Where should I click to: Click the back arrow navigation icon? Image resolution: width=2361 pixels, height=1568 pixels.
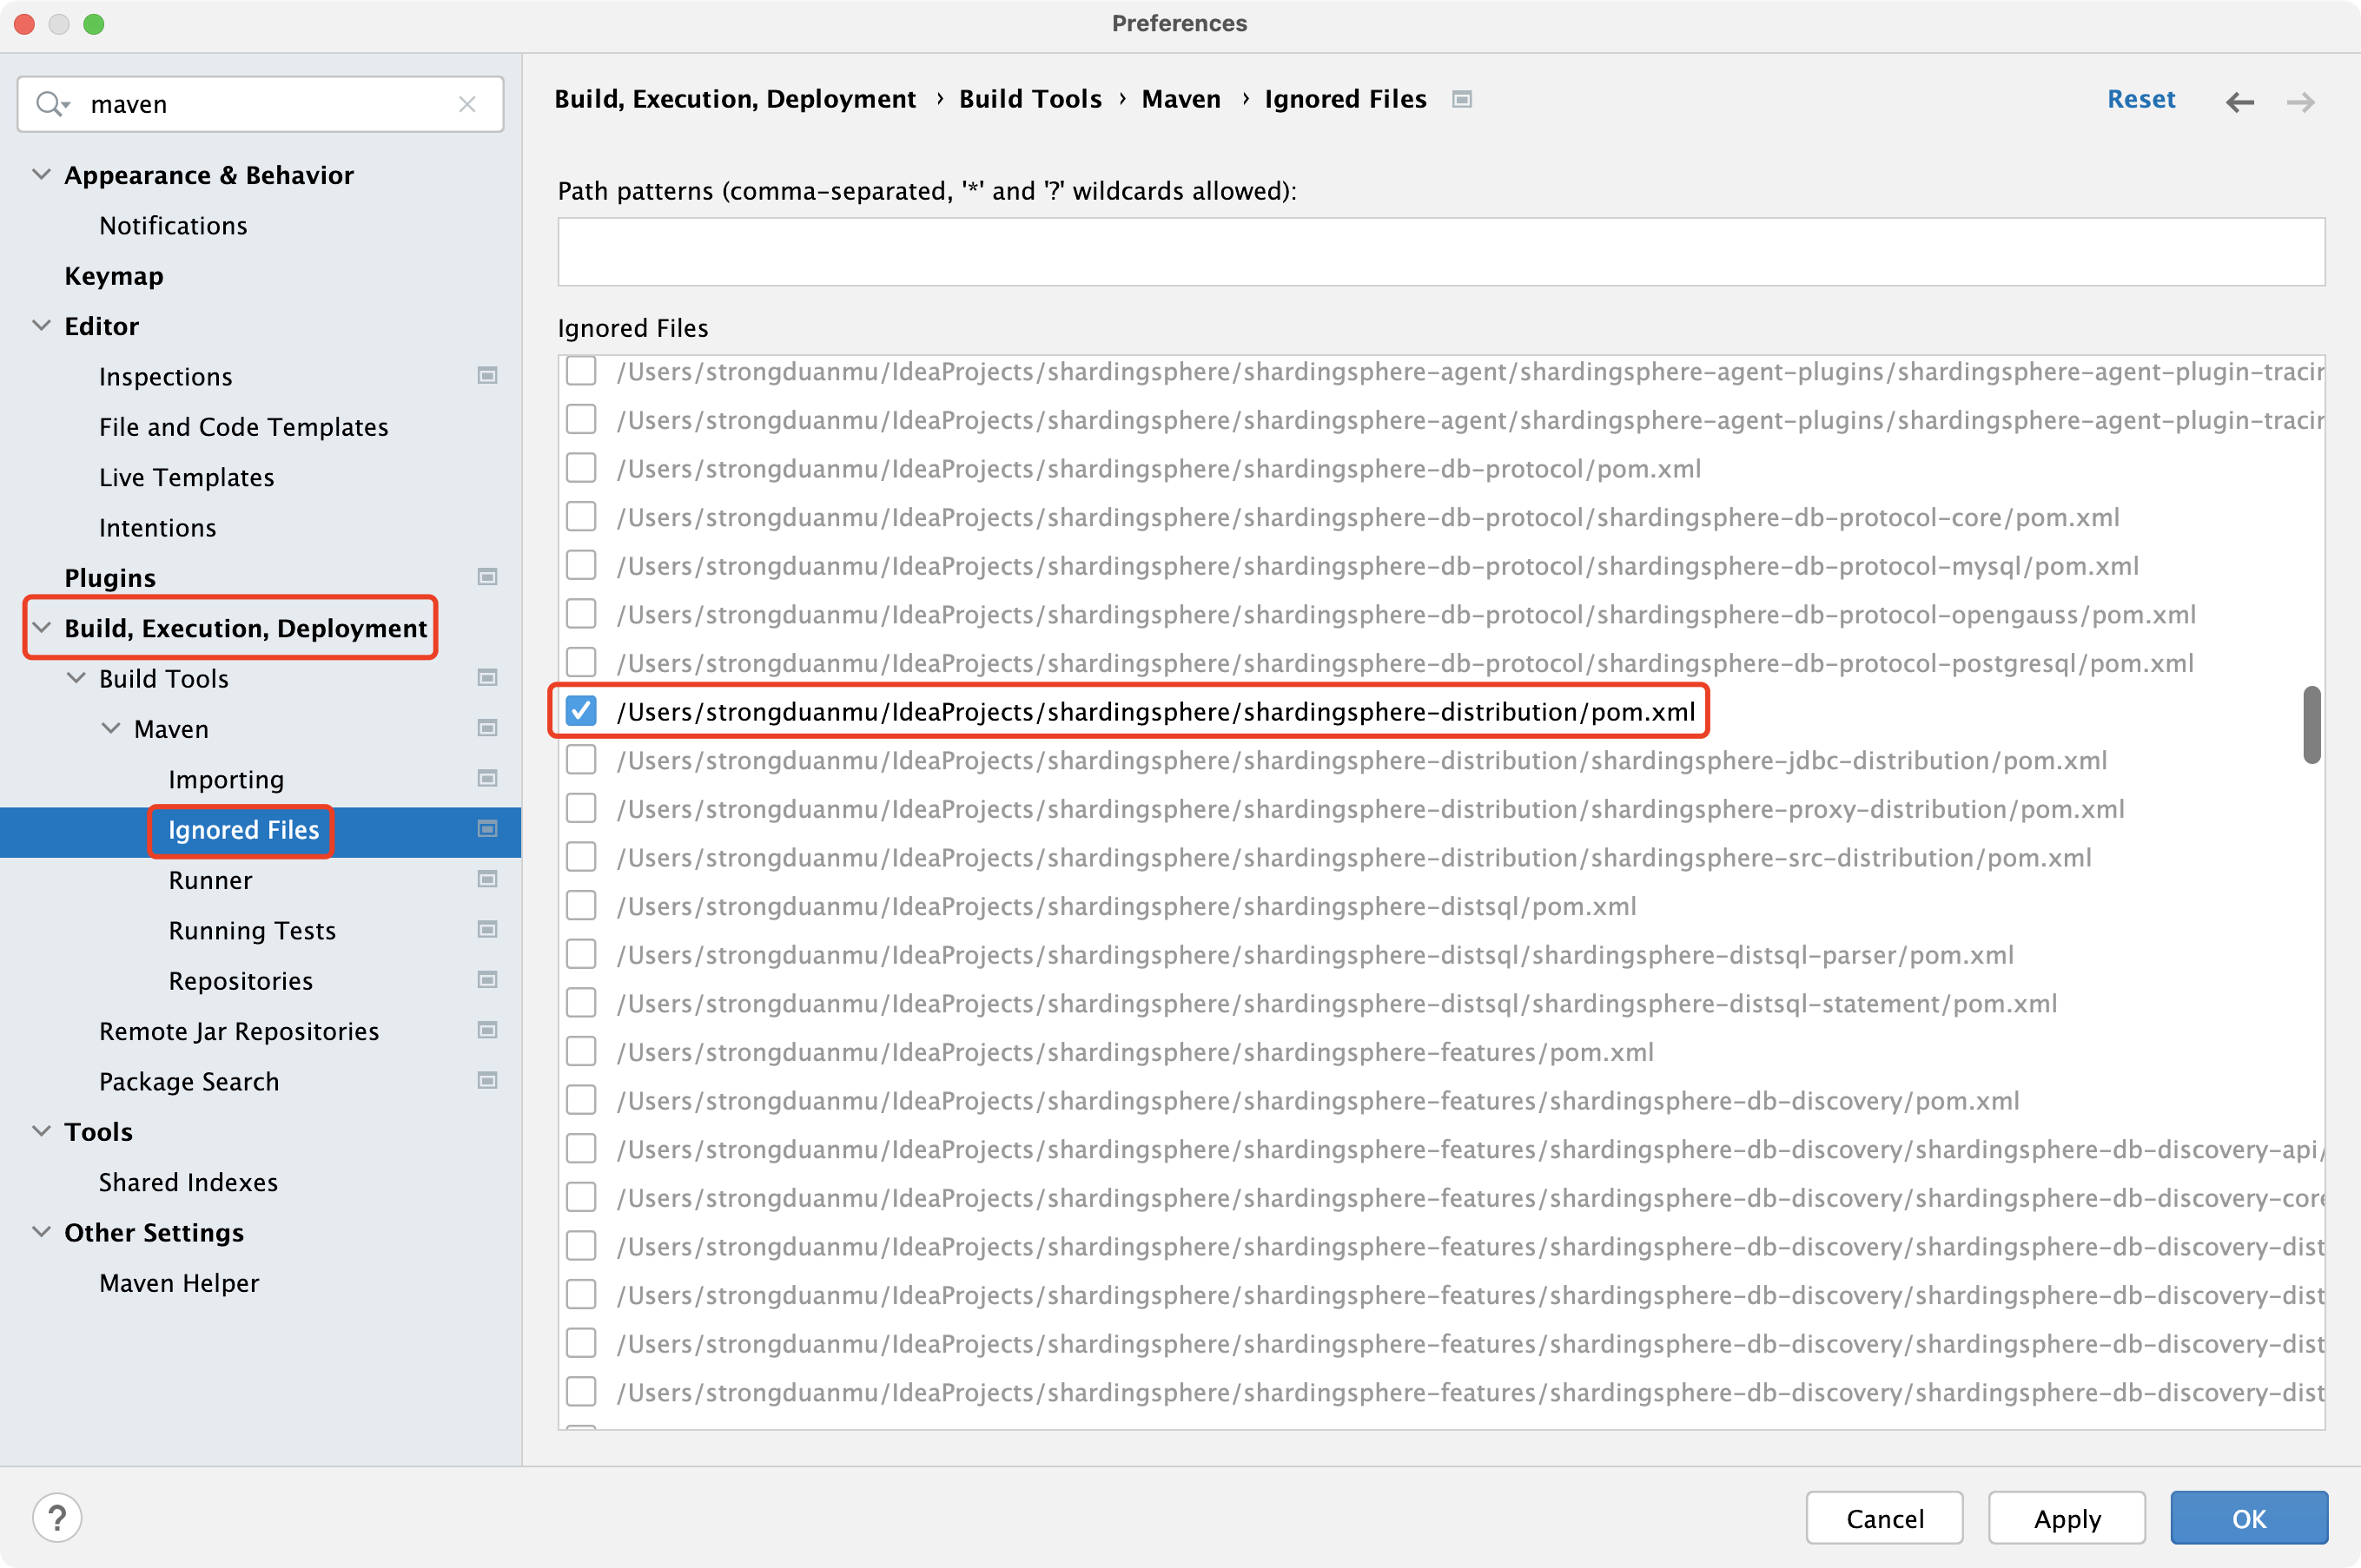coord(2239,102)
